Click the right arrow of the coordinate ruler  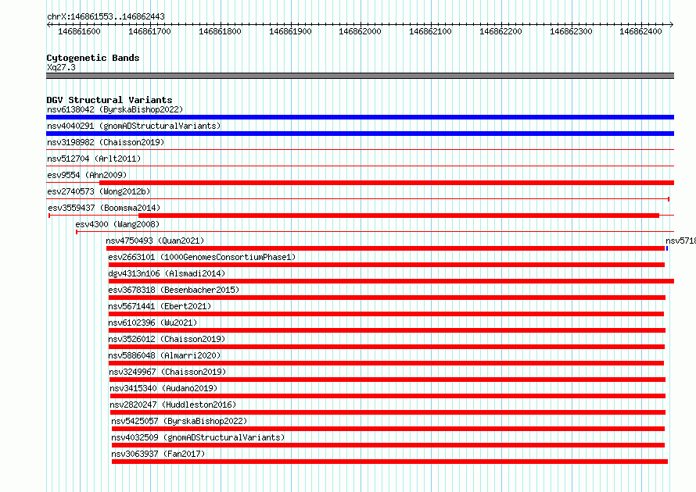[672, 25]
